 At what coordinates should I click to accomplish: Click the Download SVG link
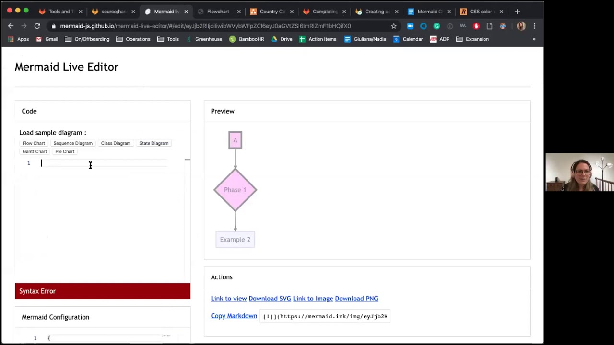pos(270,299)
